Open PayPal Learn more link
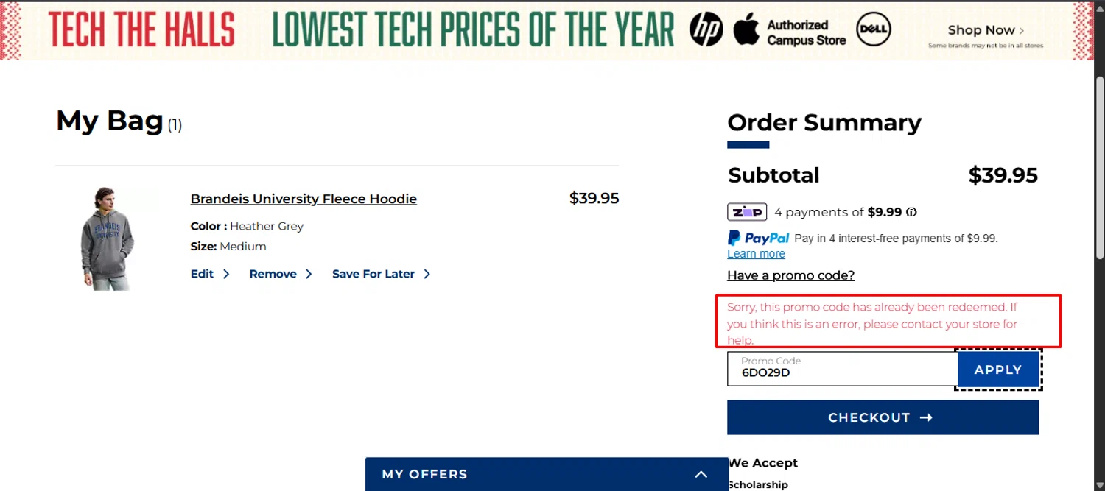Screen dimensions: 1105x491 756,254
